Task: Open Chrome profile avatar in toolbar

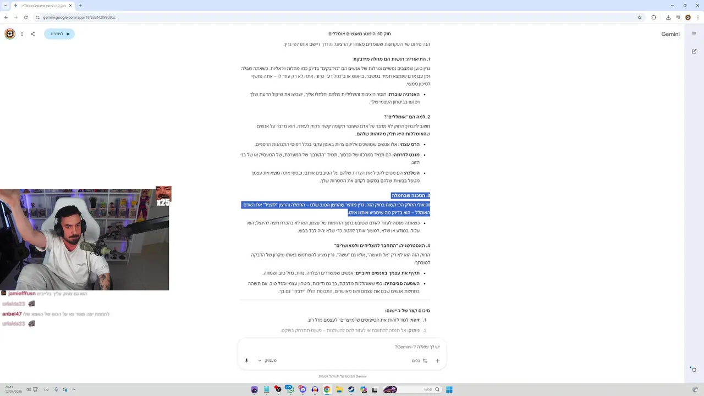Action: pos(687,17)
